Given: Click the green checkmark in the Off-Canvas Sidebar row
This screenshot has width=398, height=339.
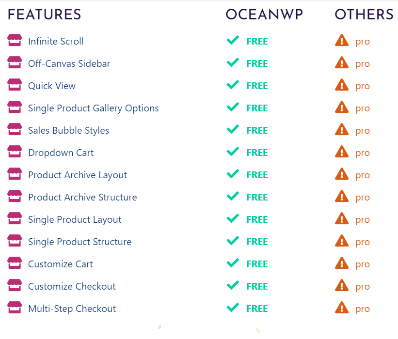Looking at the screenshot, I should click(x=233, y=62).
